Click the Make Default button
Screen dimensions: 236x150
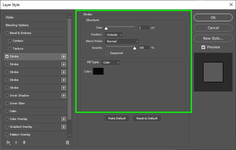(x=117, y=118)
